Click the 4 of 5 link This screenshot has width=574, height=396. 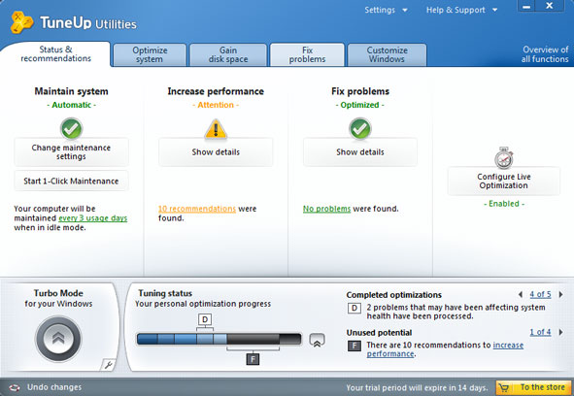click(x=540, y=294)
